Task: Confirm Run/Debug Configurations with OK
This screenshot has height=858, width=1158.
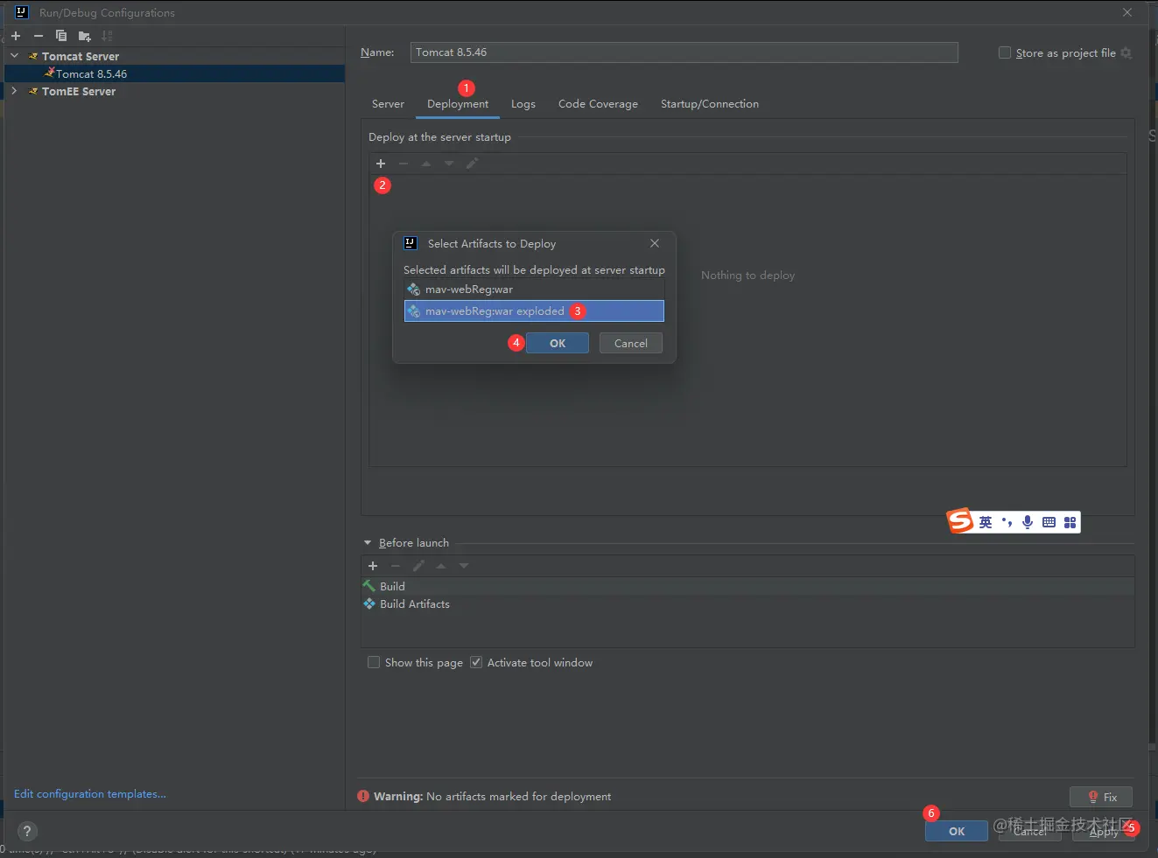Action: tap(957, 831)
